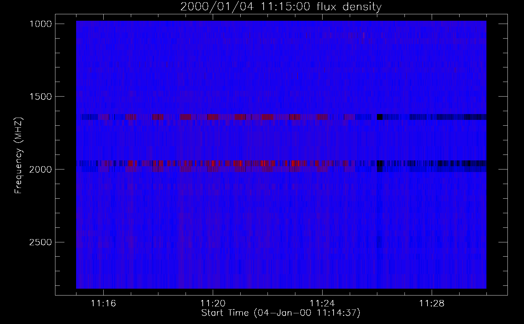Click the "Frequency (MHZ)" axis label
The image size is (524, 324).
pyautogui.click(x=19, y=156)
